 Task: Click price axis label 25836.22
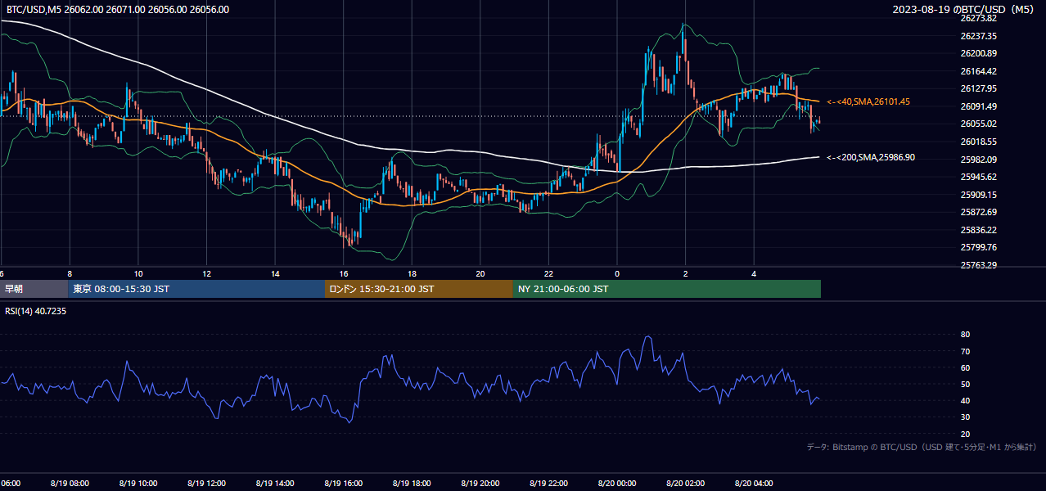click(978, 230)
